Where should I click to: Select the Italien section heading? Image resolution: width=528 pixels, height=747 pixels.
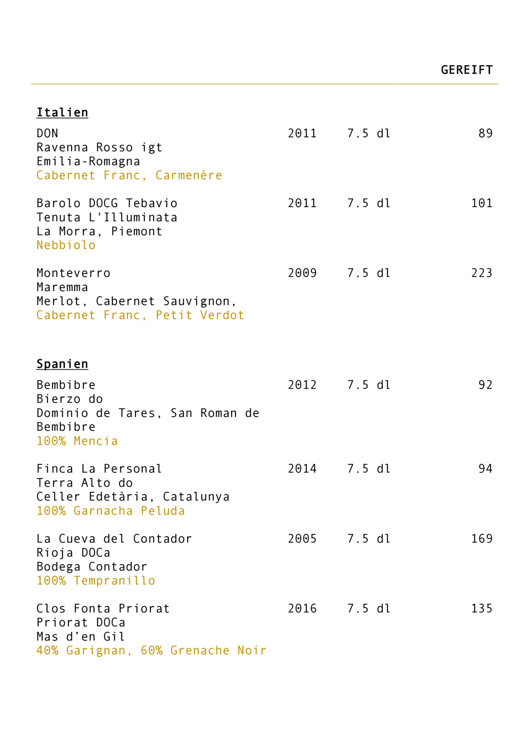[62, 112]
